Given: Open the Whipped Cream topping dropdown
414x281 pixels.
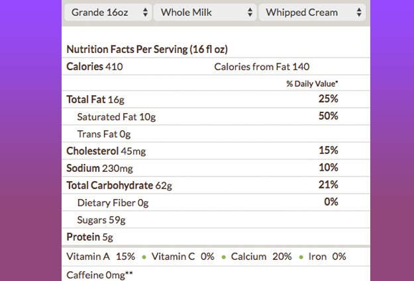Looking at the screenshot, I should pyautogui.click(x=313, y=13).
